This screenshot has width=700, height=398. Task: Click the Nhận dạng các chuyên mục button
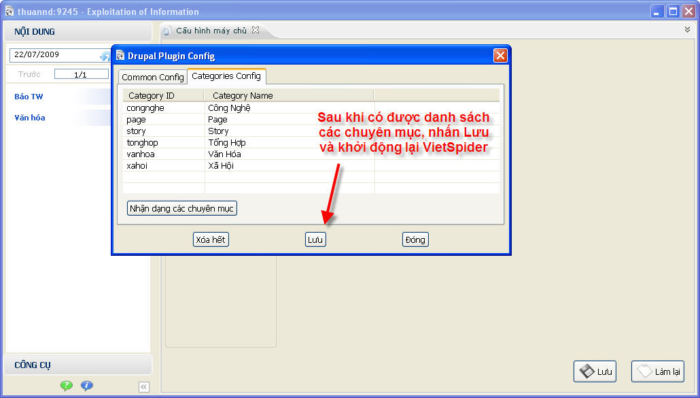point(182,208)
